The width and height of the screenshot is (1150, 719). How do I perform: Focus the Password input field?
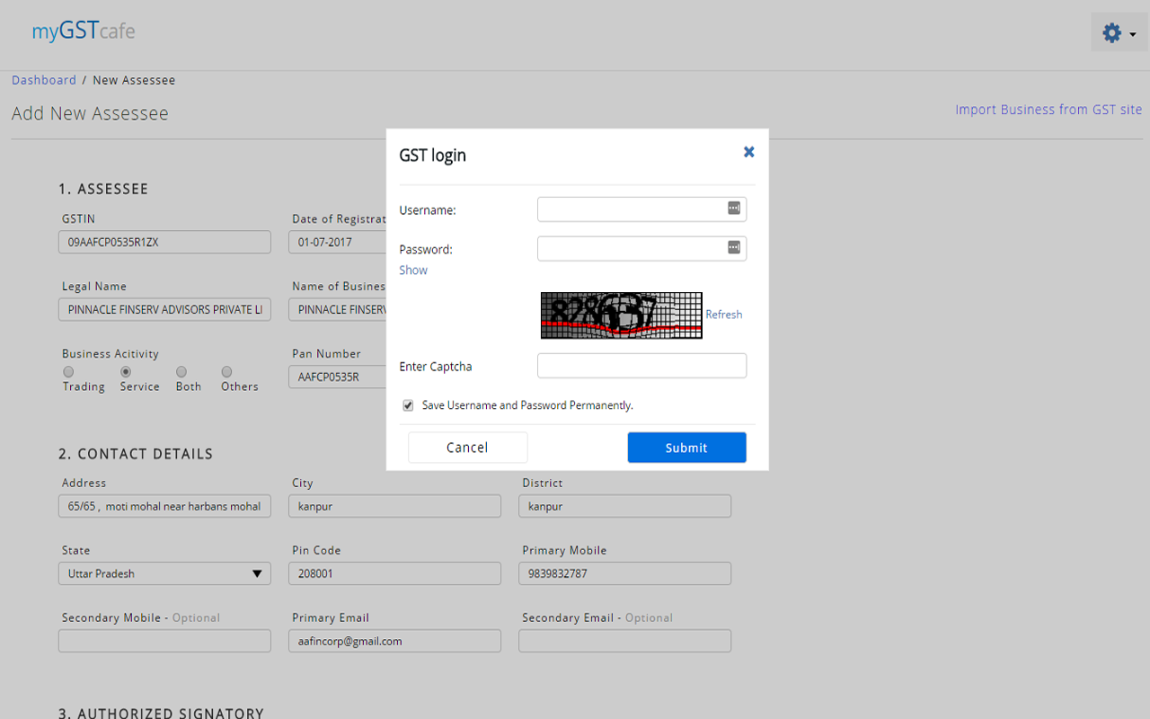[641, 248]
